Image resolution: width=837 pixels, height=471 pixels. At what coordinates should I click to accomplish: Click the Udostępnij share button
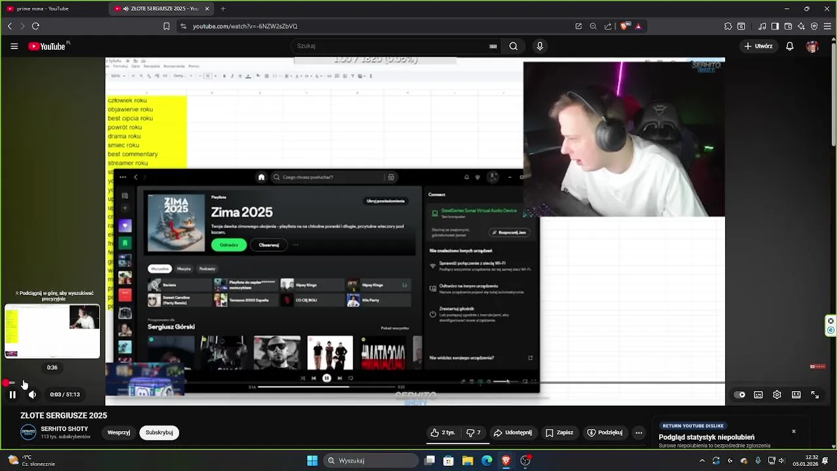tap(513, 432)
